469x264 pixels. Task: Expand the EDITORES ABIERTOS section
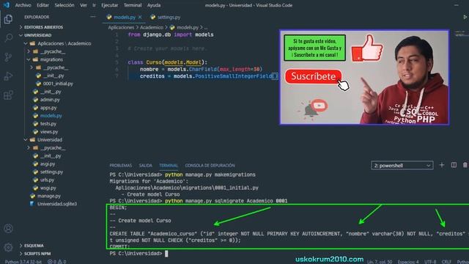point(43,27)
